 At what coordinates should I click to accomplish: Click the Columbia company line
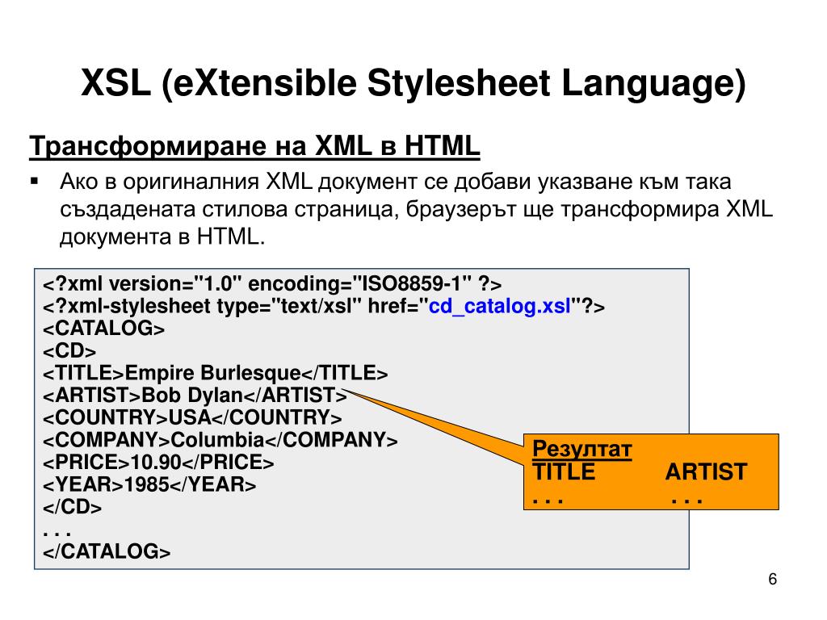(x=220, y=440)
